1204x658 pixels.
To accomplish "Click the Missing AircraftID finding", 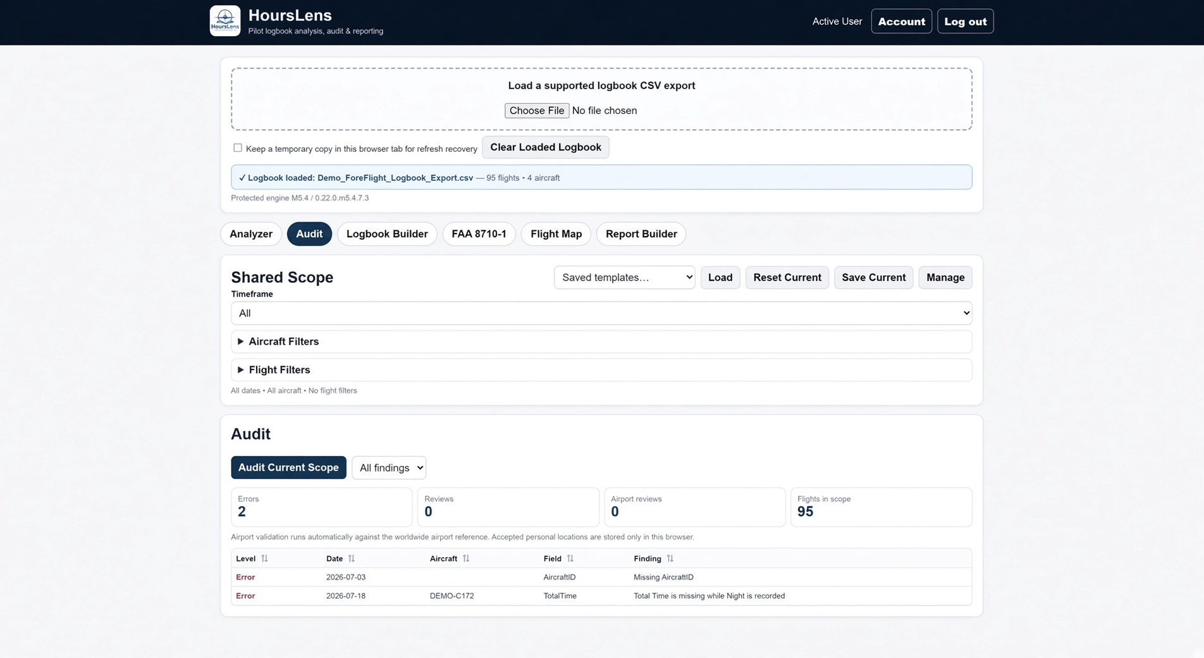I will click(663, 577).
